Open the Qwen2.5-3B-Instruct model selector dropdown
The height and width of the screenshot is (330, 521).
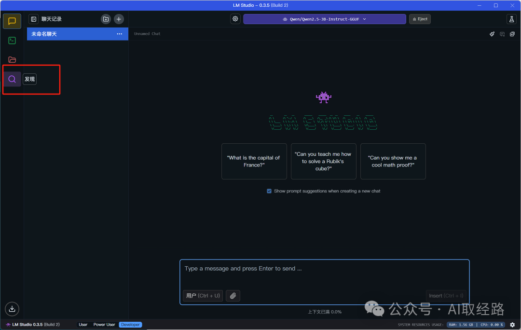point(324,19)
